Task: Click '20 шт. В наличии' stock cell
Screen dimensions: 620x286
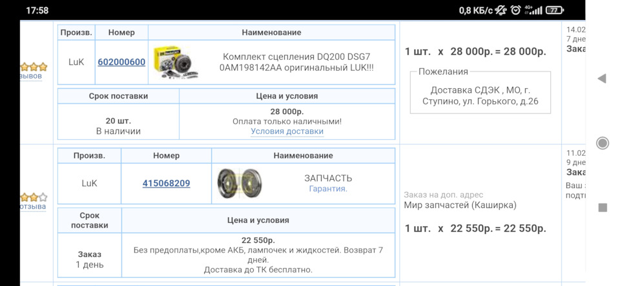Action: (x=118, y=122)
